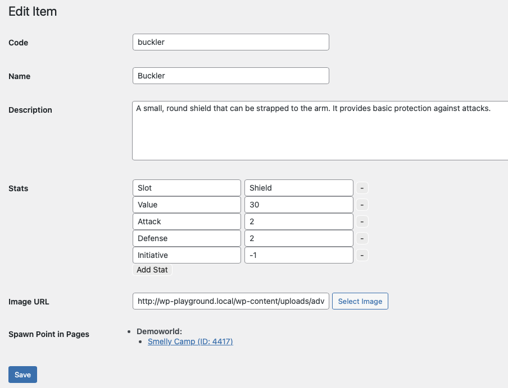Screen dimensions: 508x388
Task: Remove the Attack stat row
Action: click(362, 221)
